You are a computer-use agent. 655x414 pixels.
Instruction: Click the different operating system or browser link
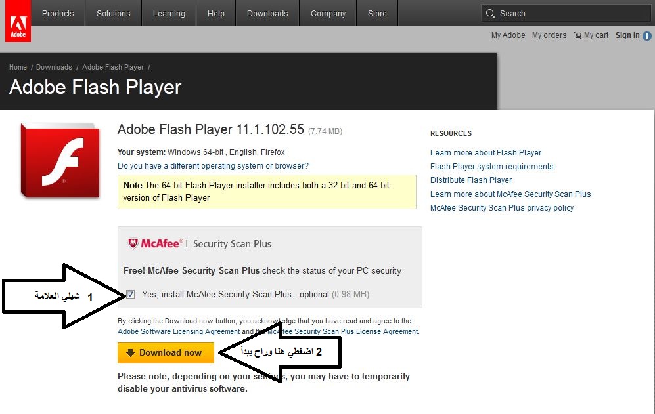pyautogui.click(x=213, y=166)
